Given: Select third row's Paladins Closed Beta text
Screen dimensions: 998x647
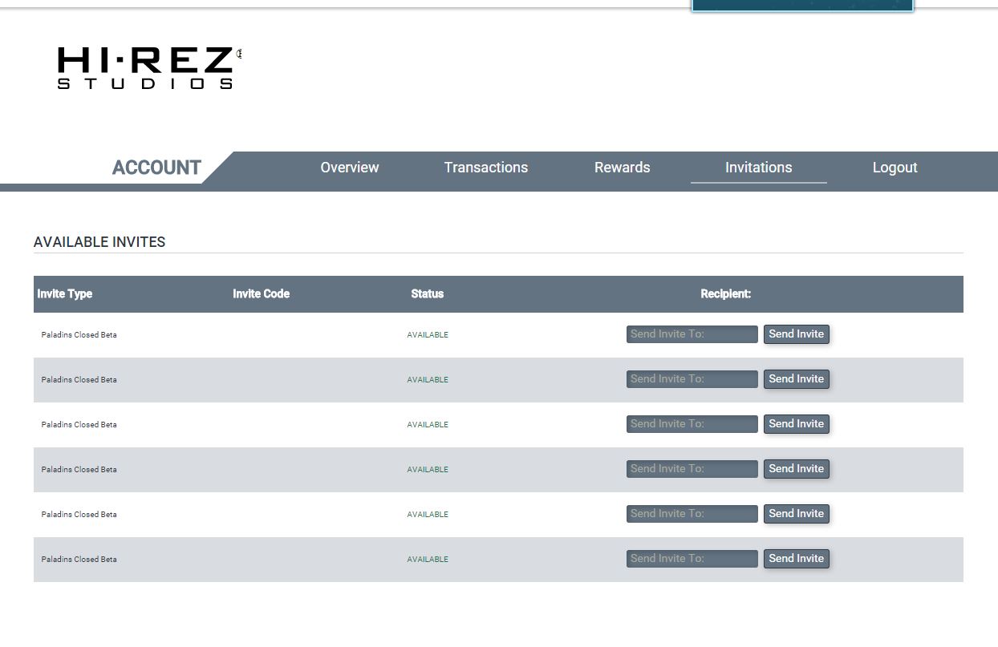Looking at the screenshot, I should coord(79,425).
